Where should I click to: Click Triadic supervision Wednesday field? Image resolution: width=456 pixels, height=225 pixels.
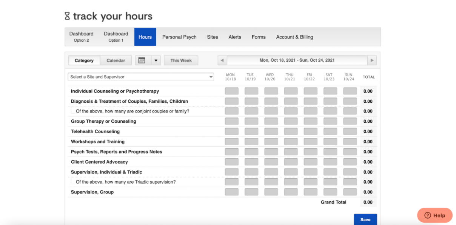(x=271, y=182)
